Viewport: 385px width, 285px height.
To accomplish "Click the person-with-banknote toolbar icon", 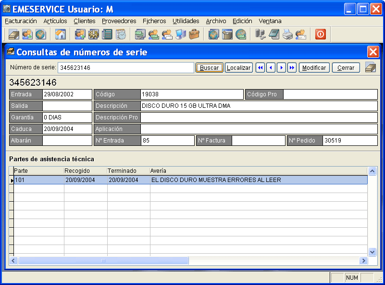I will pyautogui.click(x=154, y=34).
